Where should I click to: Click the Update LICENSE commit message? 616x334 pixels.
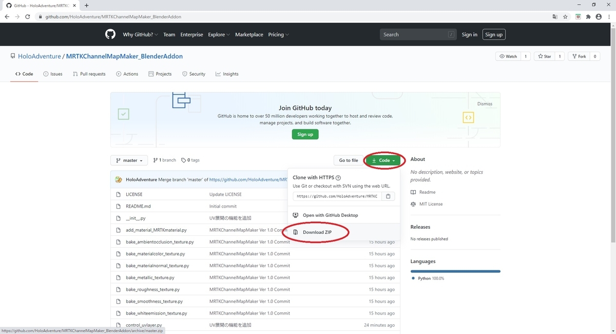click(225, 194)
